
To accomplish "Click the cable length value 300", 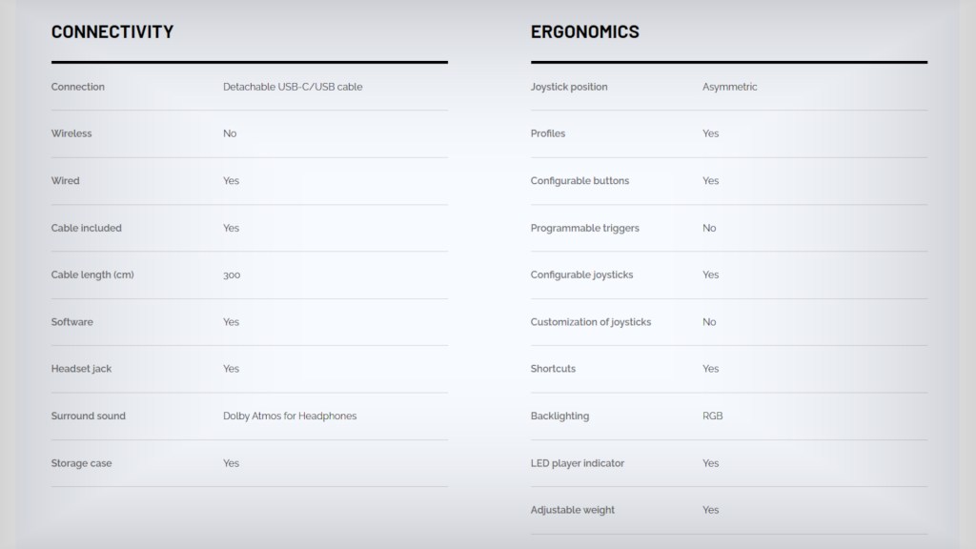I will 232,275.
